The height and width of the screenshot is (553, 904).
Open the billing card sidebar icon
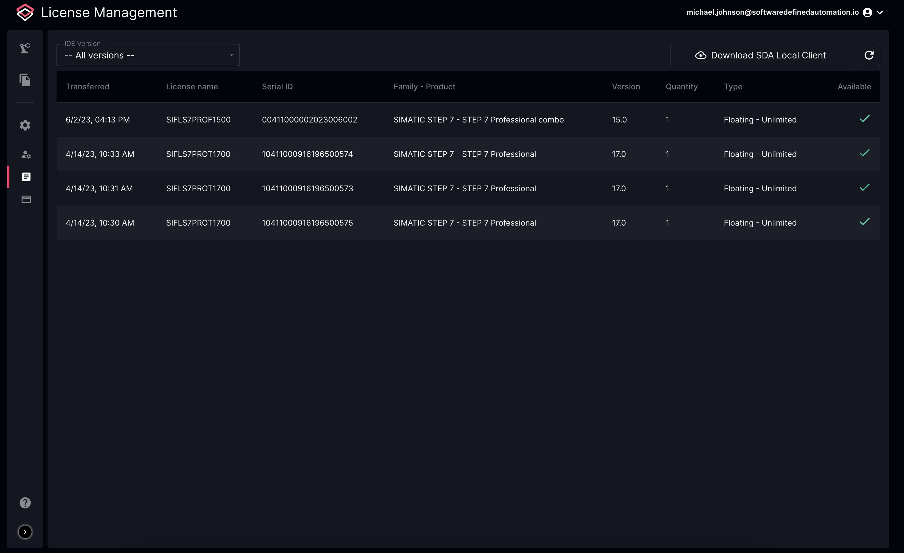pyautogui.click(x=26, y=199)
